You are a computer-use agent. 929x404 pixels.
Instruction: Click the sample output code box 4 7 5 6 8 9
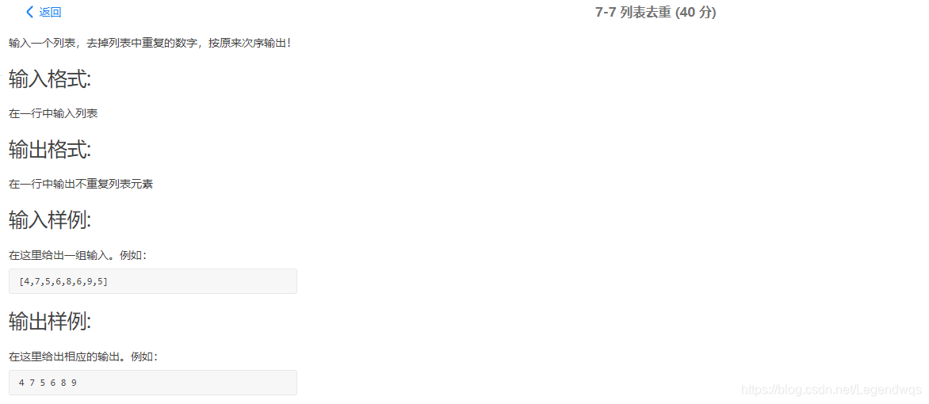[x=153, y=383]
